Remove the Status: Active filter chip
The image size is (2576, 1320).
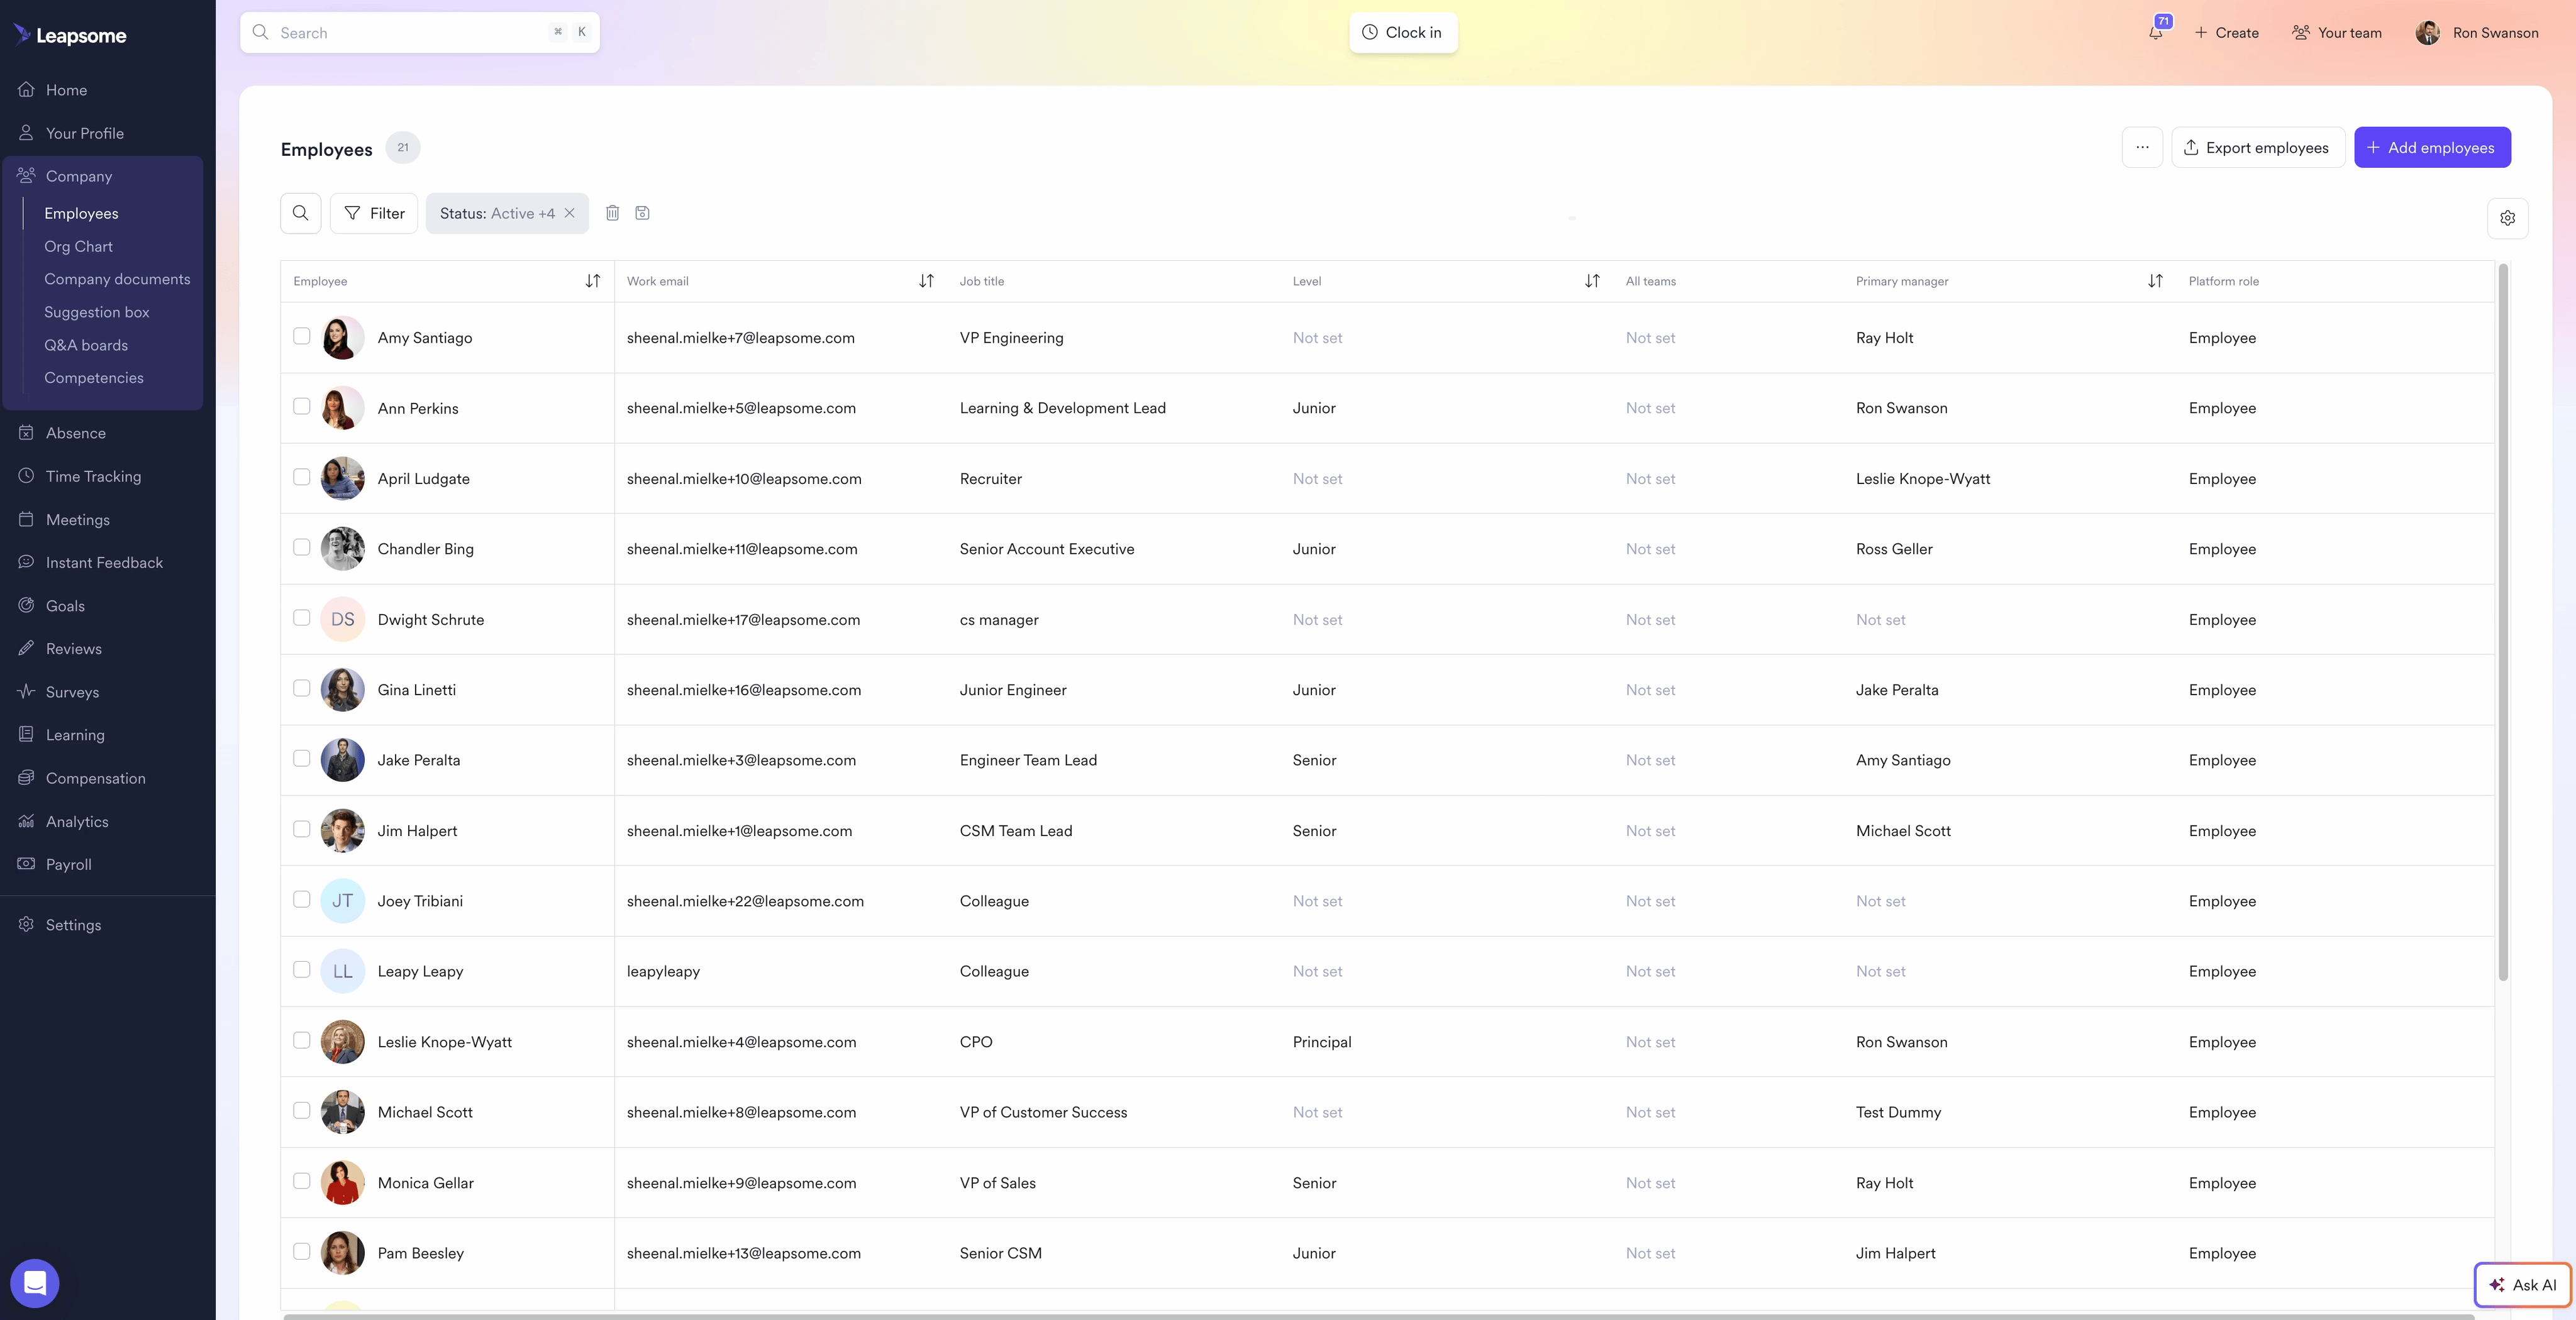click(569, 213)
